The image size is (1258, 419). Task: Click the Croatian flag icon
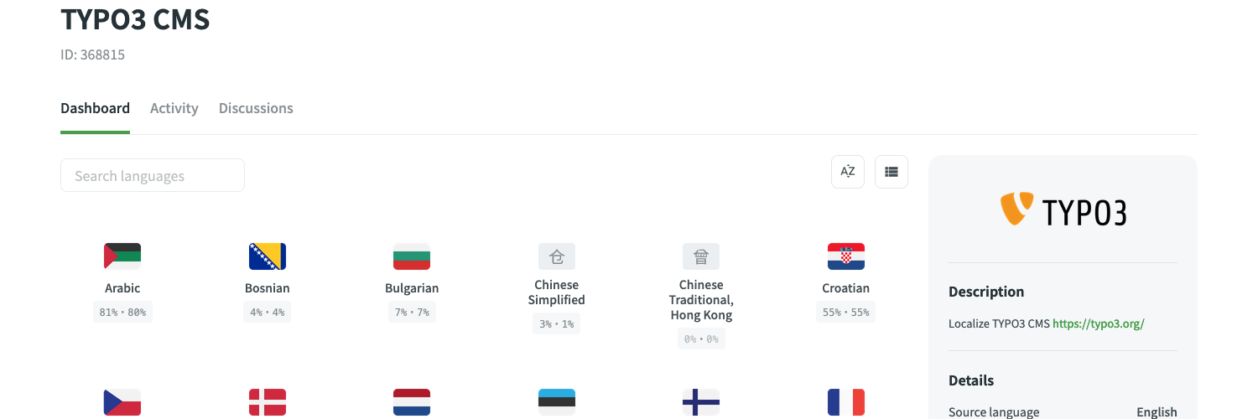click(x=846, y=256)
